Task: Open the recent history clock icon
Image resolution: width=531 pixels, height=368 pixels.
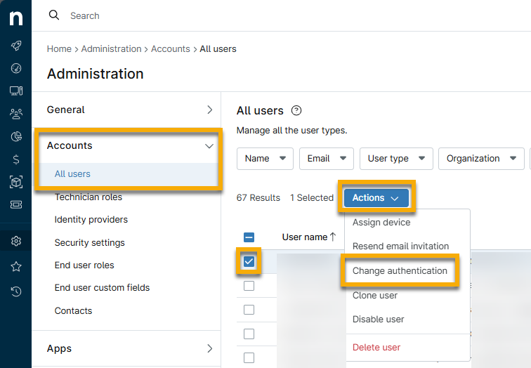Action: pos(15,291)
